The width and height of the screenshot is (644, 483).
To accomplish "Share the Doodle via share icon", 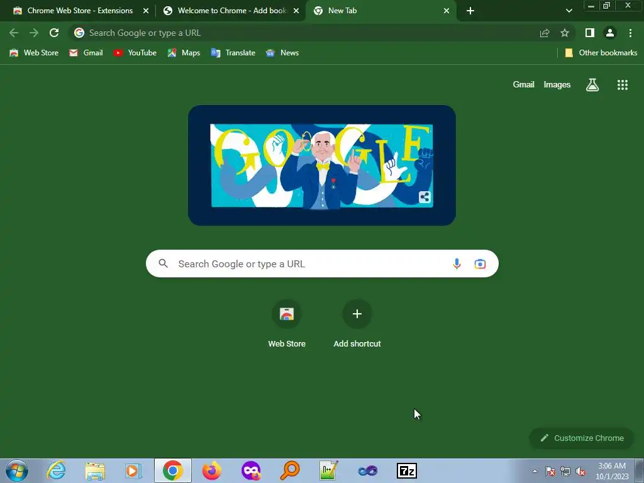I will pos(425,197).
